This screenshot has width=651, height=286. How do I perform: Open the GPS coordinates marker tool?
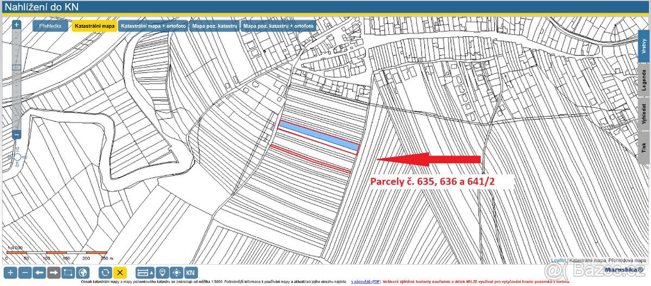tap(162, 272)
